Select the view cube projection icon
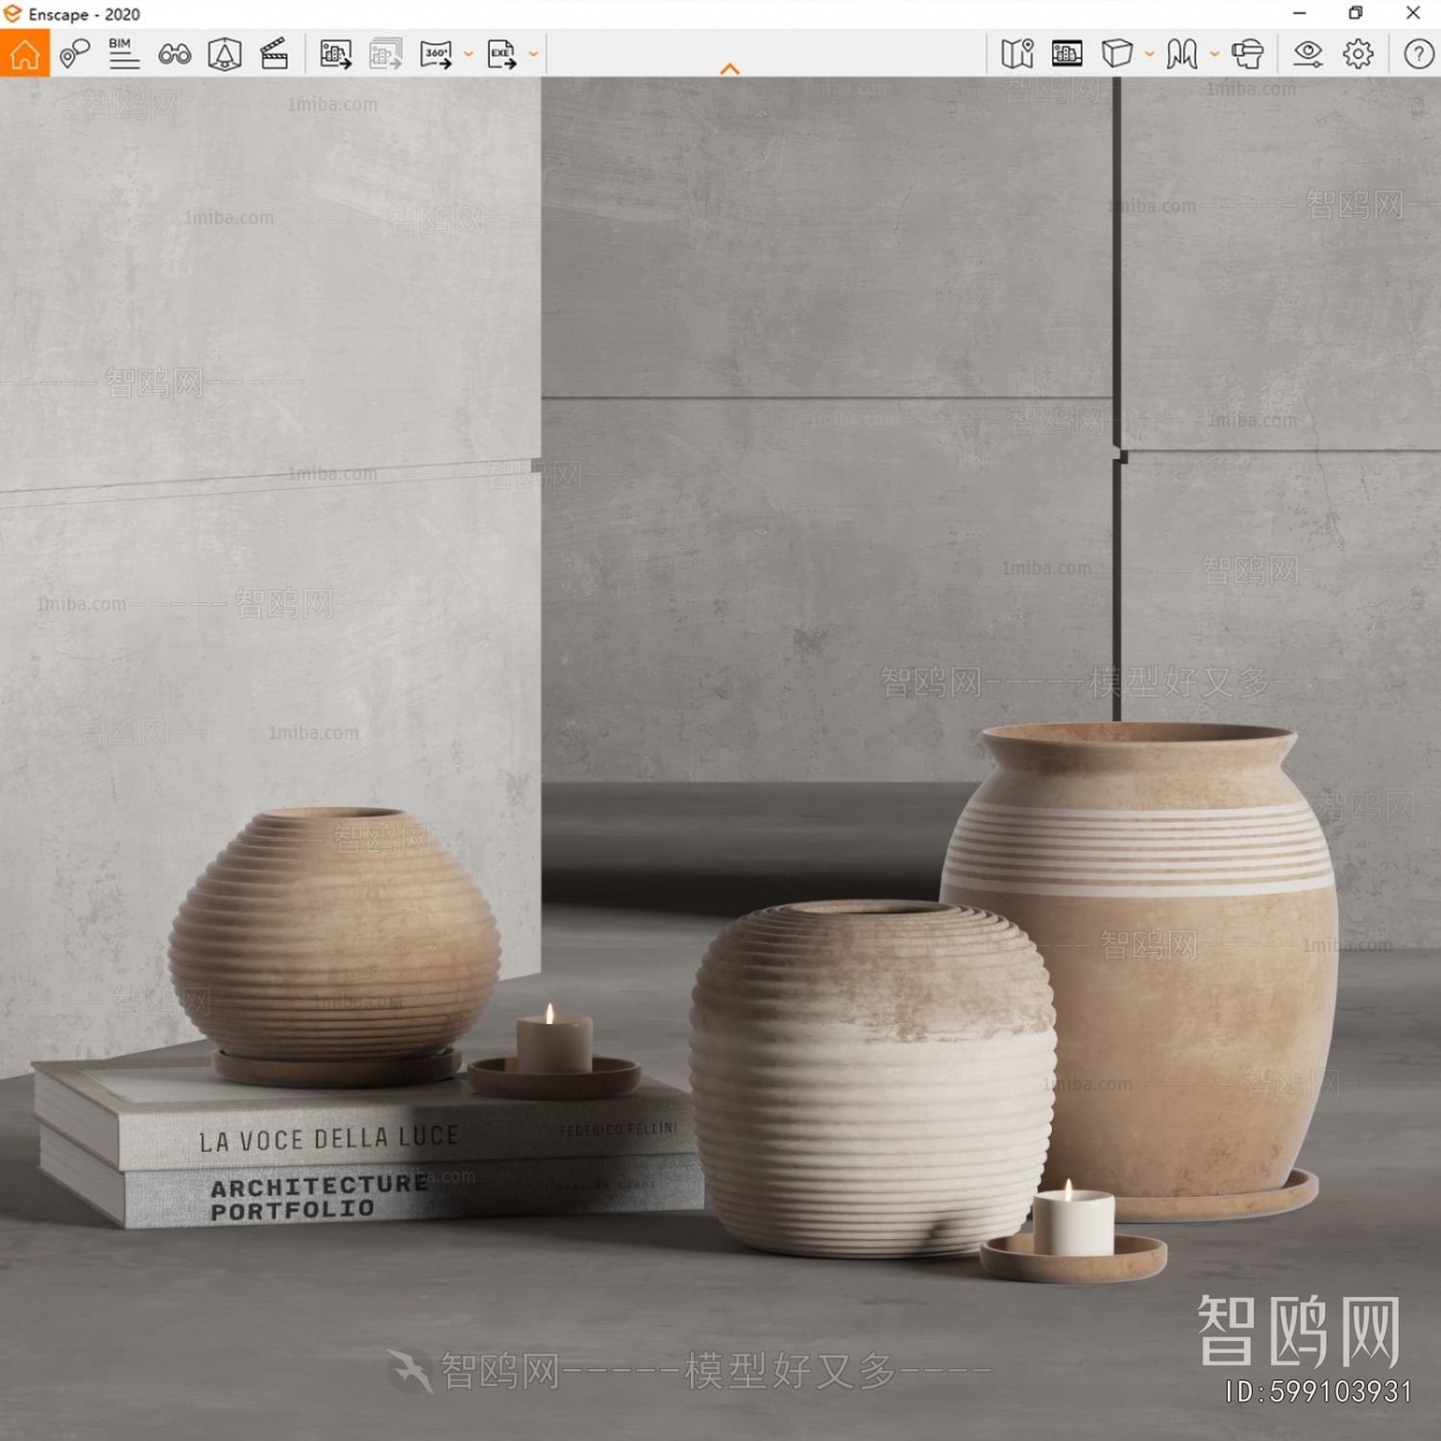 pos(1117,54)
